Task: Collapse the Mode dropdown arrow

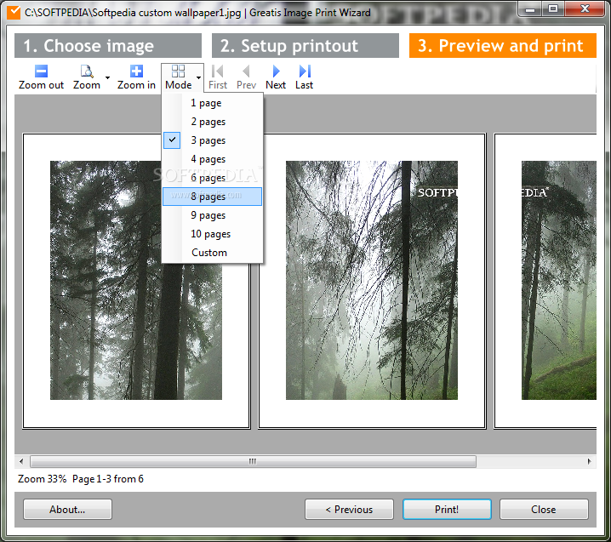Action: (199, 77)
